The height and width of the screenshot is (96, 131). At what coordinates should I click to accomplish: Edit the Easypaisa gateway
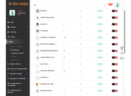click(113, 64)
